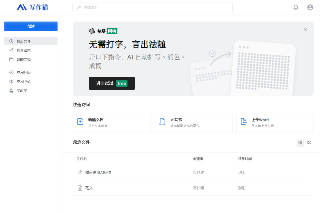Click the document icon for 范文

(x=80, y=188)
